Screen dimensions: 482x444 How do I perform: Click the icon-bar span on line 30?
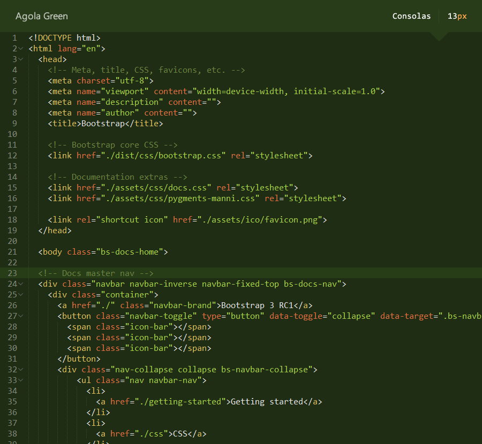[x=139, y=348]
